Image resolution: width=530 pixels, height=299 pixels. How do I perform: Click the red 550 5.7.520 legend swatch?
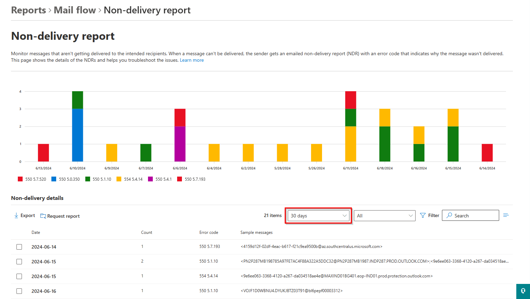(x=20, y=179)
